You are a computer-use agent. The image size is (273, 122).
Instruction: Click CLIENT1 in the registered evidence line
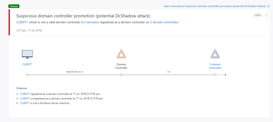[25, 94]
